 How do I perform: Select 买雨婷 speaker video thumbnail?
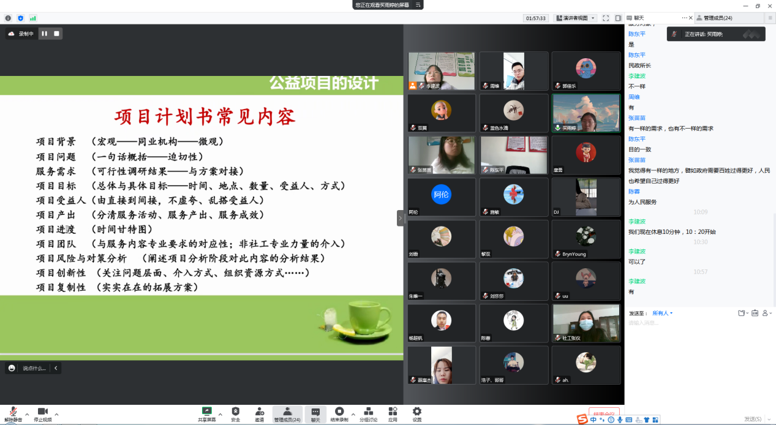tap(586, 113)
